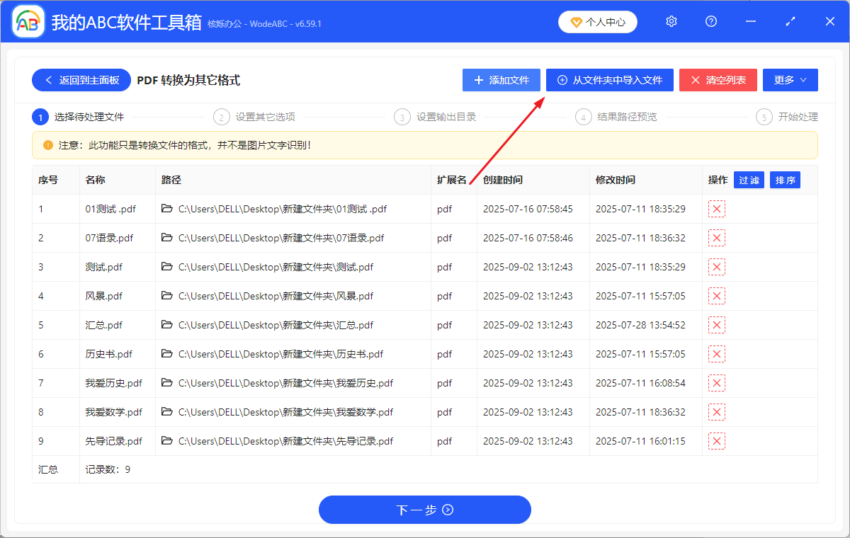Click the 下一步 button at the bottom
This screenshot has width=850, height=538.
pos(424,510)
